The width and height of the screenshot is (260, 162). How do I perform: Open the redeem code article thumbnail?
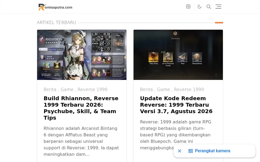[178, 55]
